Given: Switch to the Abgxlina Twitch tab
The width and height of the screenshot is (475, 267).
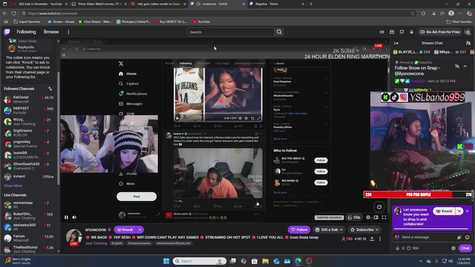Looking at the screenshot, I should (276, 4).
